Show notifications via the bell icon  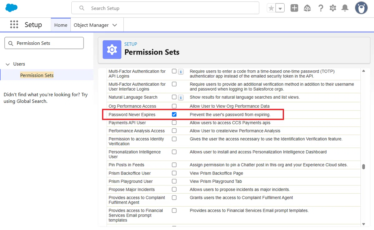click(x=345, y=8)
